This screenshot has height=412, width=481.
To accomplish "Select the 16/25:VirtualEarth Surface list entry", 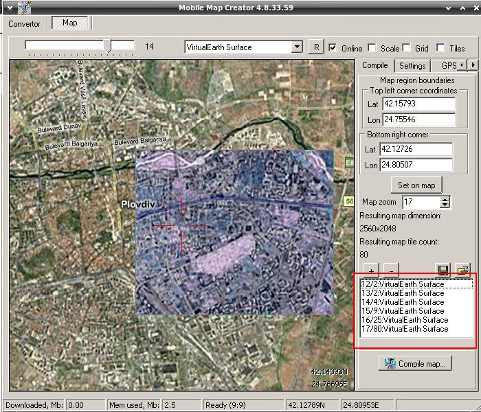I will pos(404,320).
